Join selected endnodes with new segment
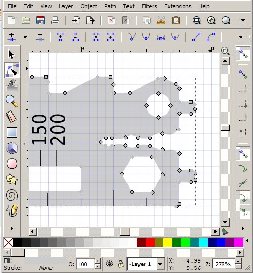 (x=96, y=37)
